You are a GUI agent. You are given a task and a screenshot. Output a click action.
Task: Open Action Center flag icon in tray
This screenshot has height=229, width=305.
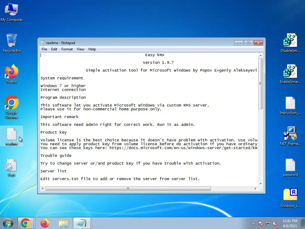(x=261, y=223)
